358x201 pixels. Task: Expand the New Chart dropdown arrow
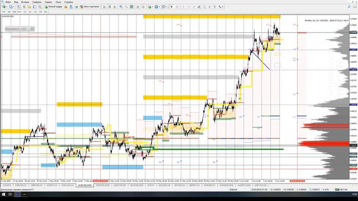[7, 7]
